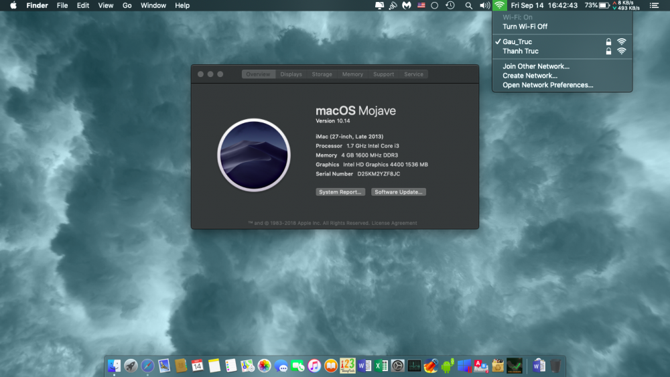The width and height of the screenshot is (670, 377).
Task: Open the File menu
Action: pos(62,5)
